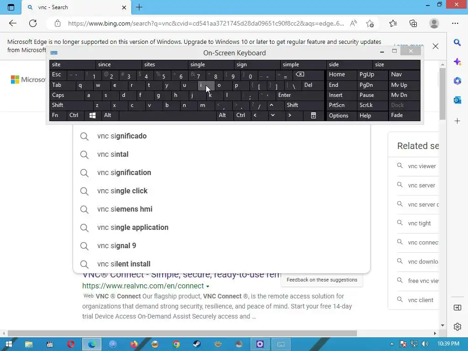The image size is (468, 351).
Task: Click Feedback on these suggestions
Action: [322, 280]
